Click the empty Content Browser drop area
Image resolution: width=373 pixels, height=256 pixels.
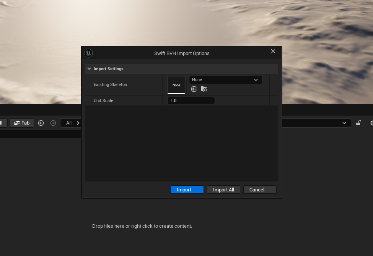coord(142,226)
